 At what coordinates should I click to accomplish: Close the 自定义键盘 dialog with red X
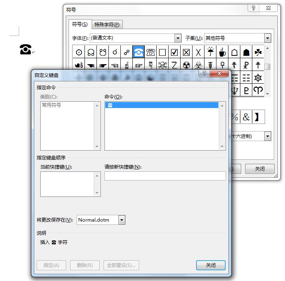[x=219, y=73]
